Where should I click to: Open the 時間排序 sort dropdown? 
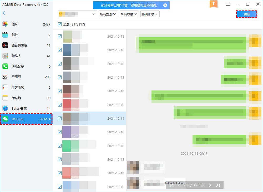[x=150, y=14]
